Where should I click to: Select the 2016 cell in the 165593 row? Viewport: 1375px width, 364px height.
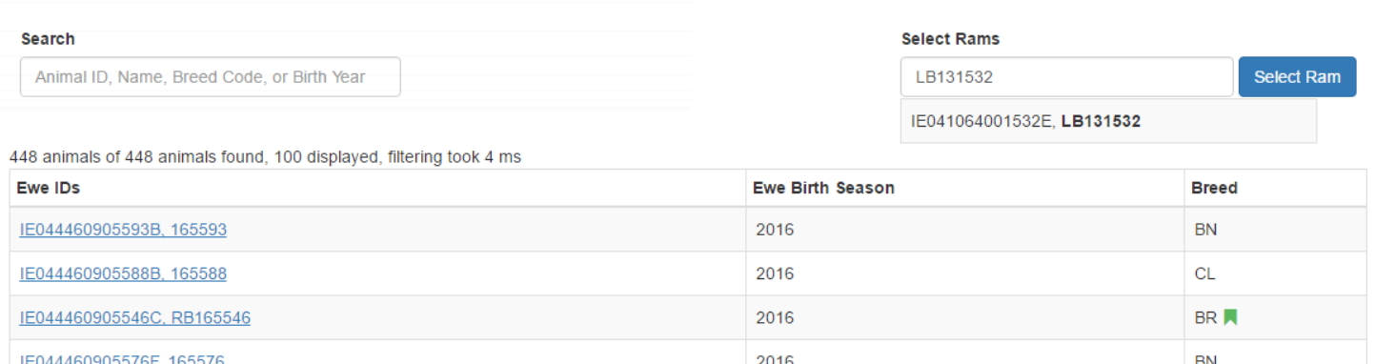coord(964,230)
